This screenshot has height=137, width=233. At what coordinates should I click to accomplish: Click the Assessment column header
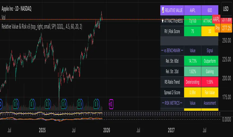pos(210,103)
